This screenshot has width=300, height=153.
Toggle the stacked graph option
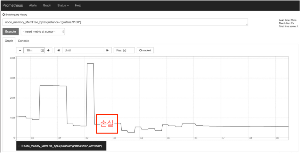(145, 50)
